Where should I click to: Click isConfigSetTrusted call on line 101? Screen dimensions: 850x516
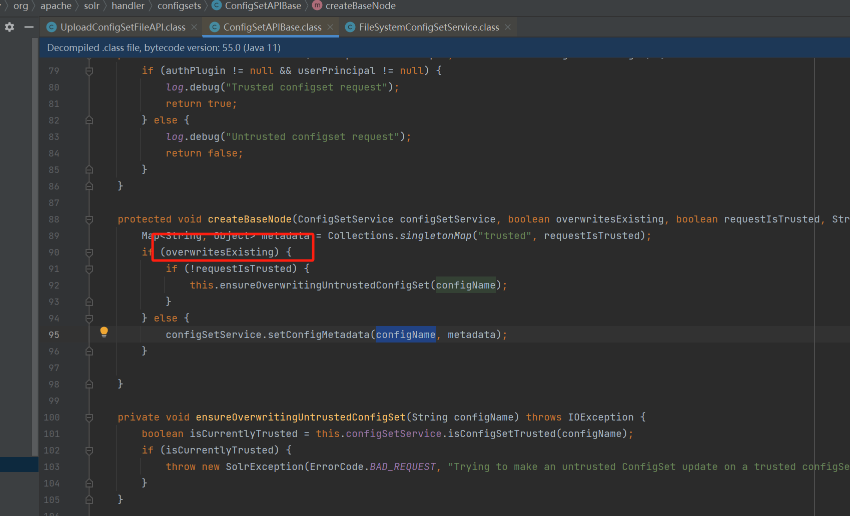pos(502,433)
